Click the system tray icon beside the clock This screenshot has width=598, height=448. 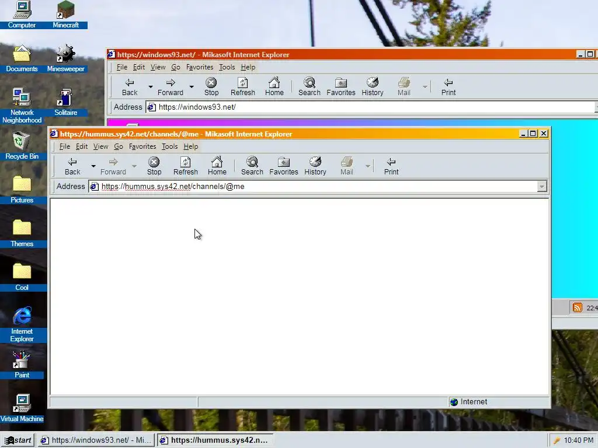click(x=557, y=440)
